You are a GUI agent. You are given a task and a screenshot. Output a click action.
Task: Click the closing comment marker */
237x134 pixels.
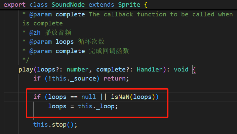26,60
